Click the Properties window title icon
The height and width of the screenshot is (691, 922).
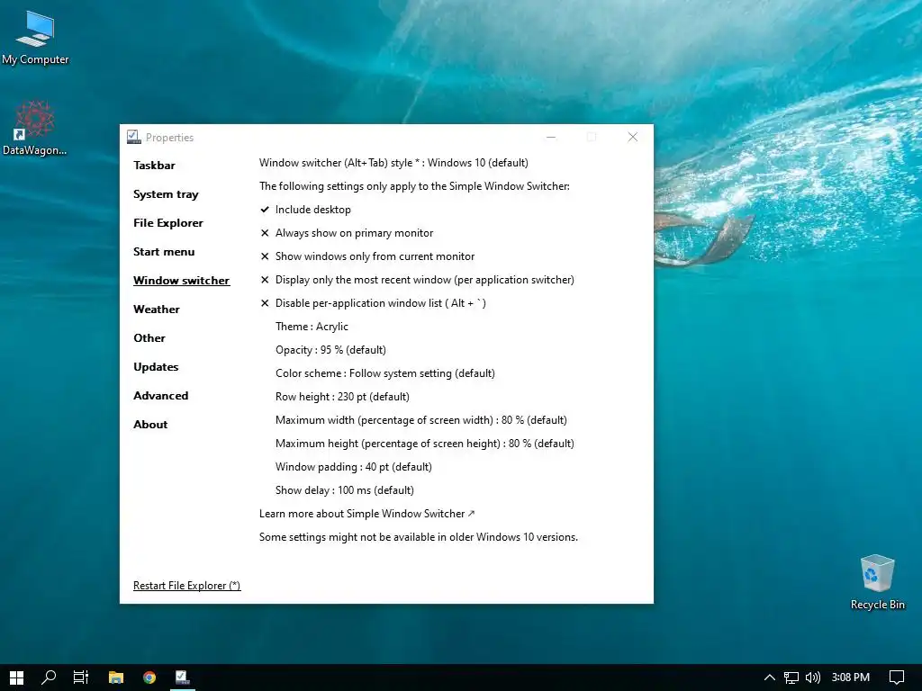click(x=134, y=137)
